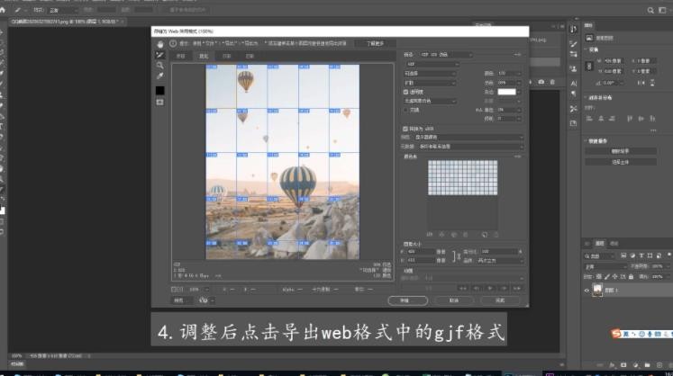Open the GIF file format dropdown
The width and height of the screenshot is (673, 376).
(432, 64)
